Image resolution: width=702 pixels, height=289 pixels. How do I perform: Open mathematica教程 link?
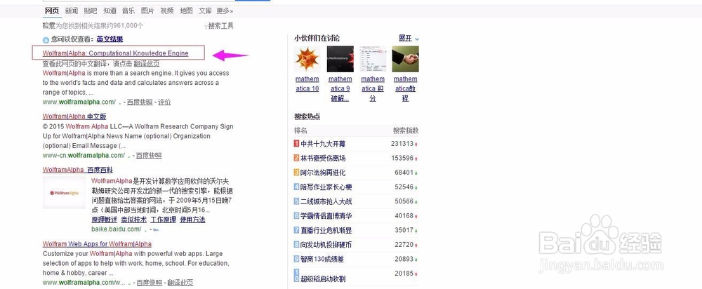click(x=405, y=89)
